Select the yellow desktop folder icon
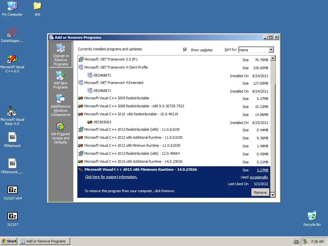This screenshot has width=328, height=246. click(37, 6)
